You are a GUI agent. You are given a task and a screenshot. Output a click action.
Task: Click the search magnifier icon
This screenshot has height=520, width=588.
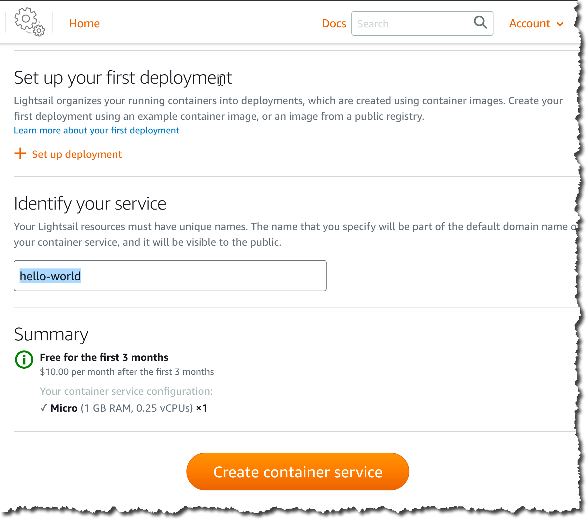[480, 22]
